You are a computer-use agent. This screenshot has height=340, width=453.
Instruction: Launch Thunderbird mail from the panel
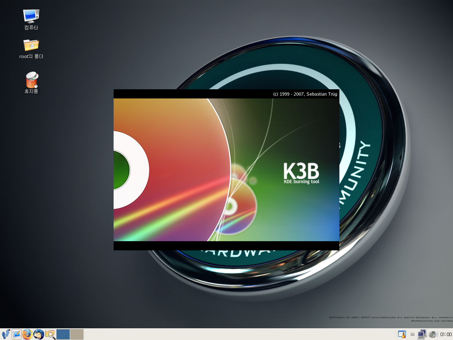[39, 334]
